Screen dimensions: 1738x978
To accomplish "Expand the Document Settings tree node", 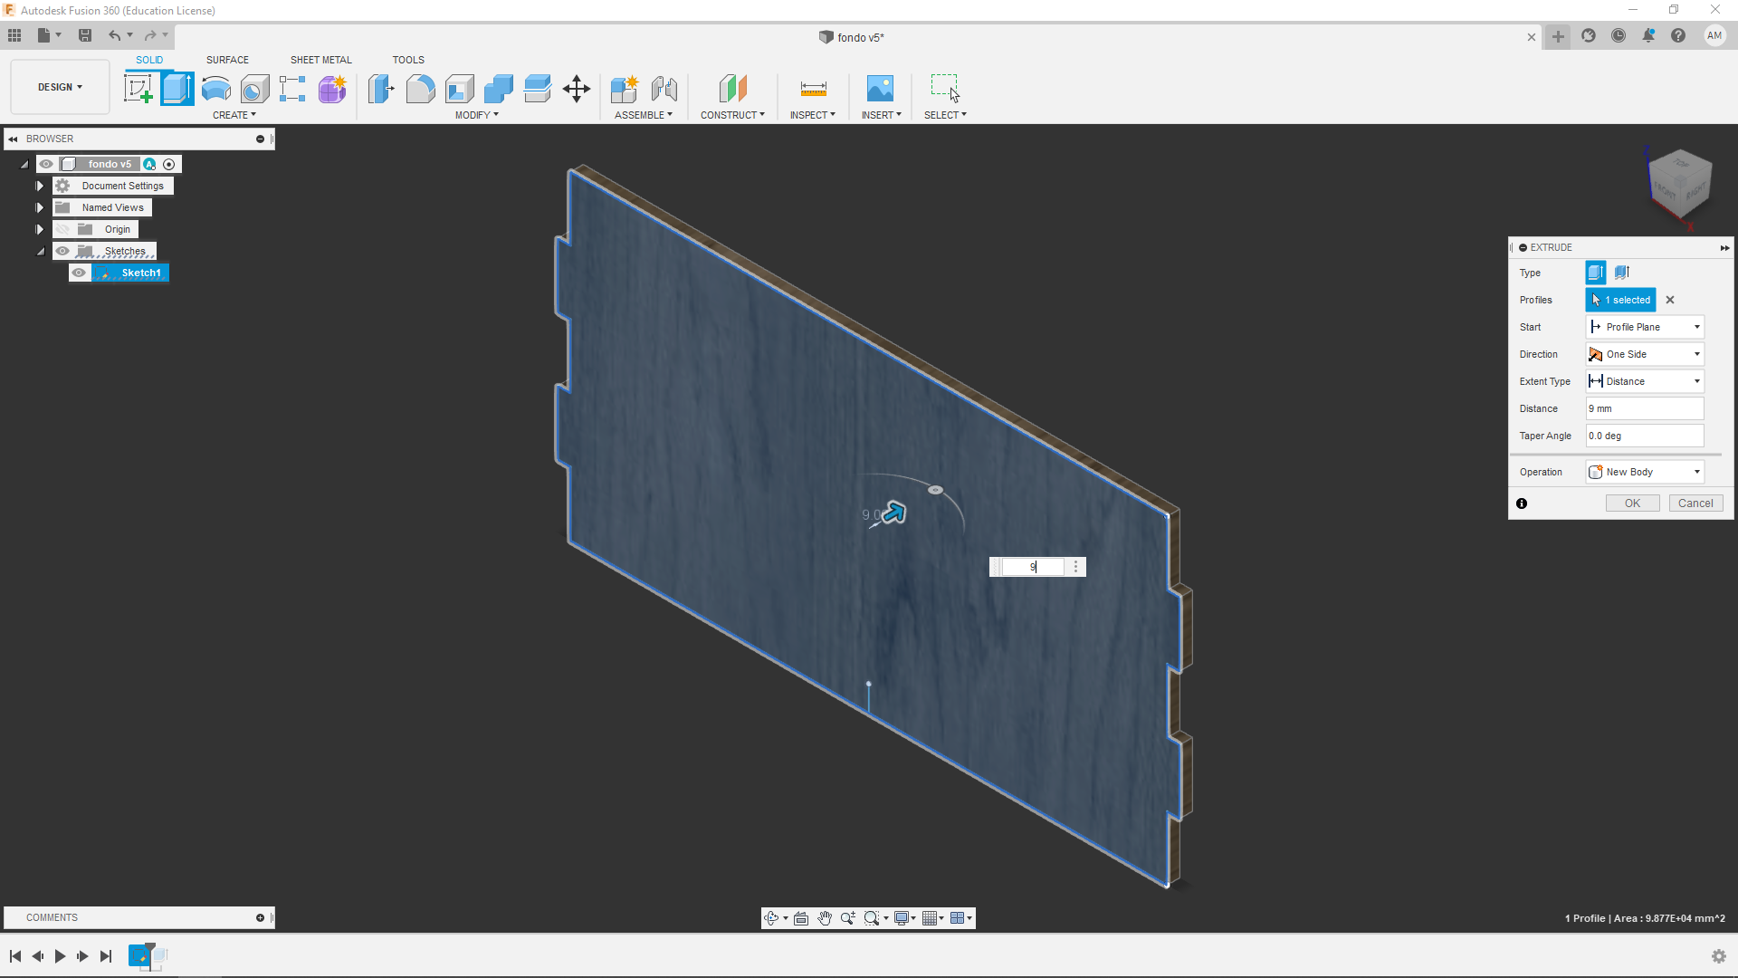I will pos(40,186).
